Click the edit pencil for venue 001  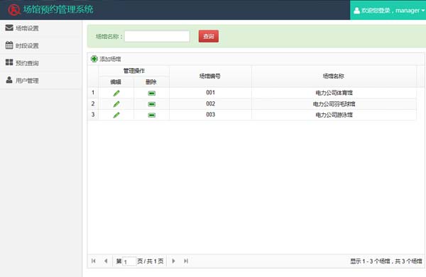[x=116, y=94]
